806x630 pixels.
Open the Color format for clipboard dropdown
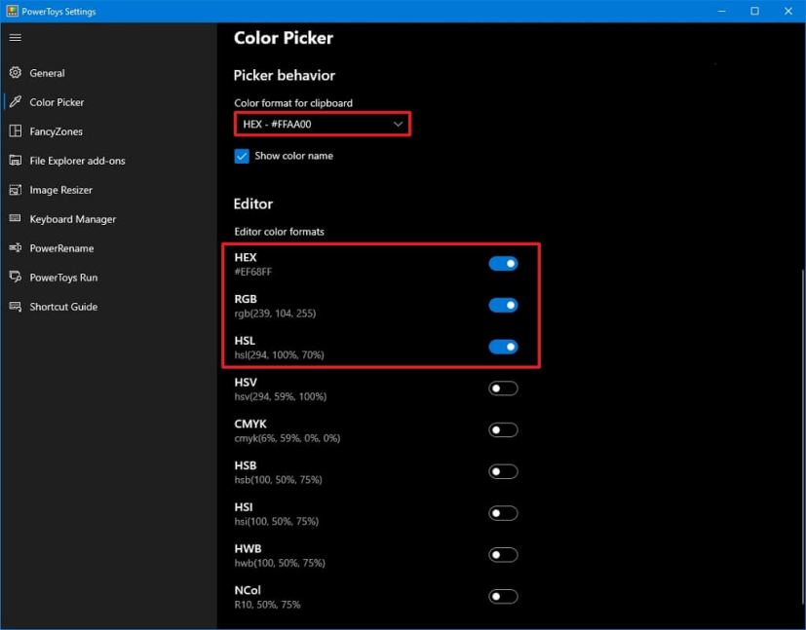pos(322,124)
